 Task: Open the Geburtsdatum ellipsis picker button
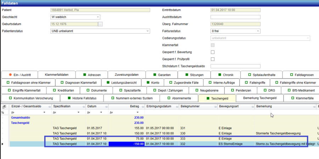click(100, 24)
